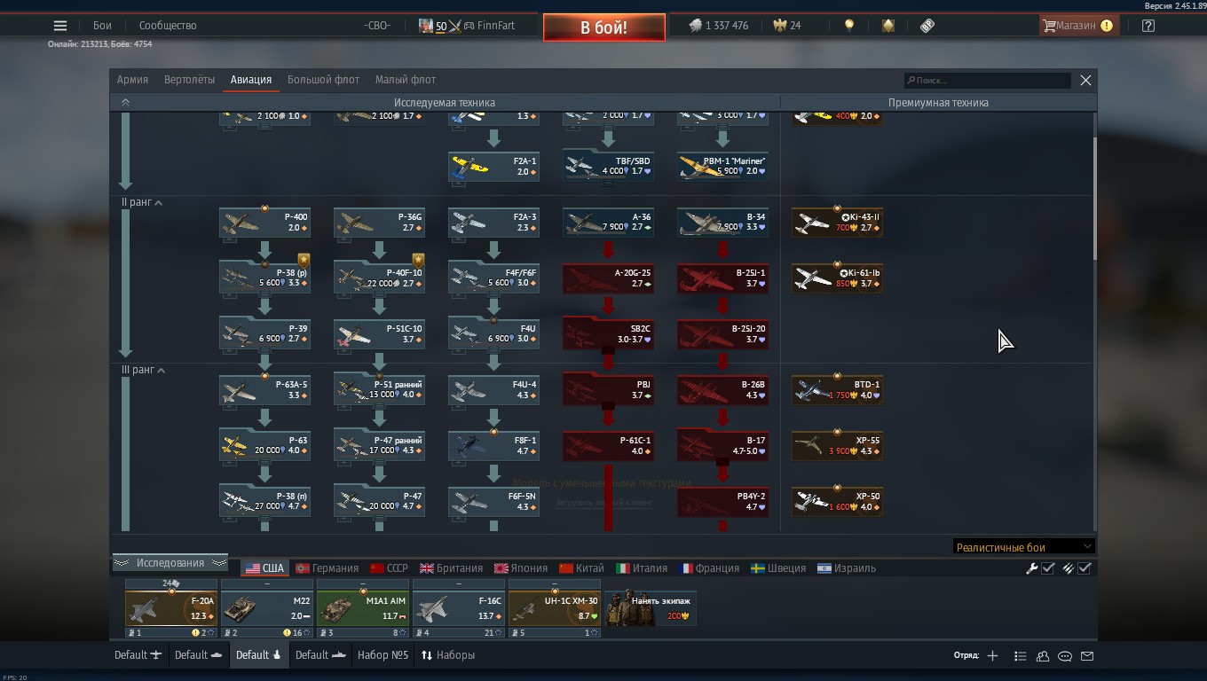Switch to the Большой флот tab
The image size is (1207, 681).
pos(323,80)
